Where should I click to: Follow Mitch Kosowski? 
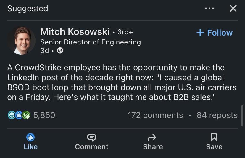[215, 33]
